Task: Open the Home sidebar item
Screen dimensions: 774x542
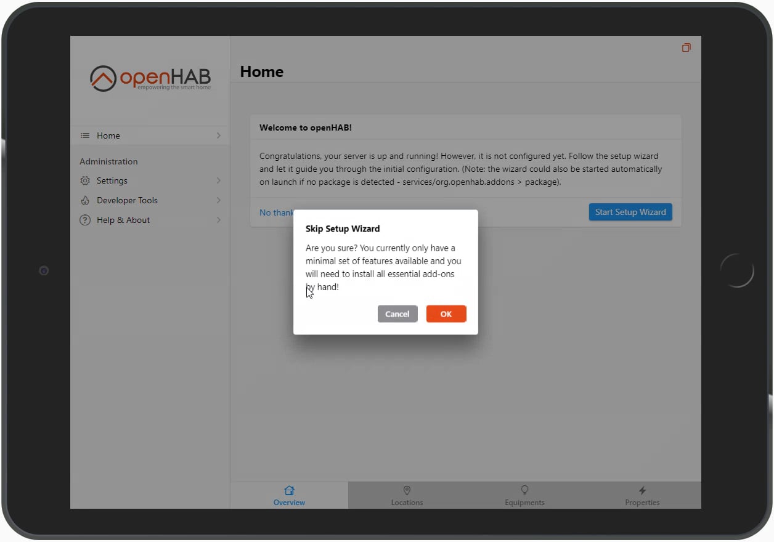Action: (x=150, y=135)
